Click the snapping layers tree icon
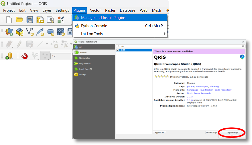 coord(35,56)
